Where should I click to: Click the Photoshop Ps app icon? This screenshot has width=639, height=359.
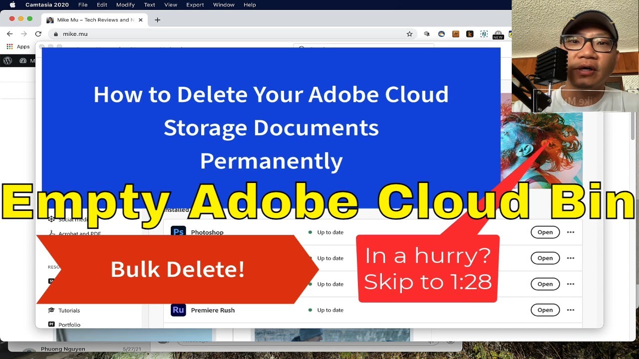tap(178, 232)
